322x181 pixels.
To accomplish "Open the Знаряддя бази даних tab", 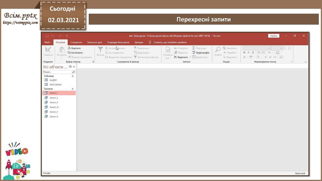I will (118, 42).
